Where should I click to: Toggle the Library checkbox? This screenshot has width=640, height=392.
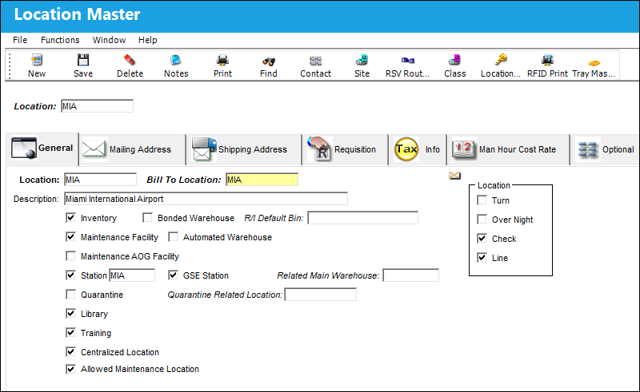click(70, 313)
